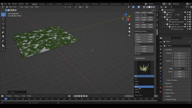The height and width of the screenshot is (108, 192).
Task: Open the Output properties tab icon
Action: [x=160, y=49]
